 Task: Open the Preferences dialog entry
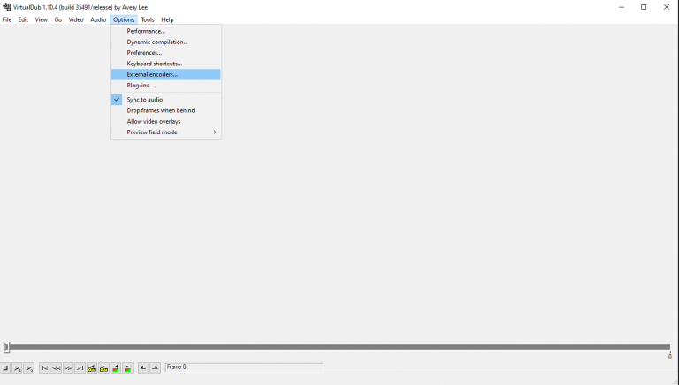click(x=144, y=53)
